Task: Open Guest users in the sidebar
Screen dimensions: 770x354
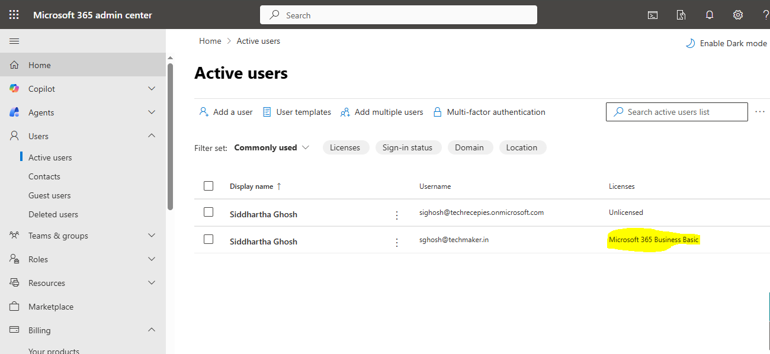Action: (x=49, y=195)
